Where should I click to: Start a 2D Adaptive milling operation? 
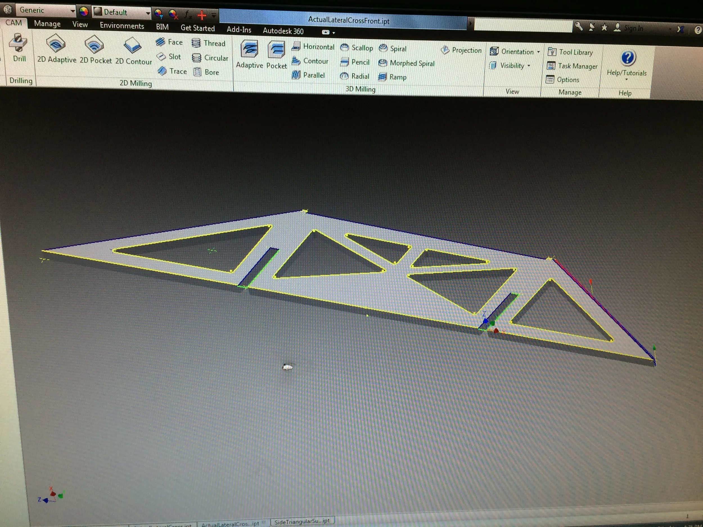coord(56,44)
